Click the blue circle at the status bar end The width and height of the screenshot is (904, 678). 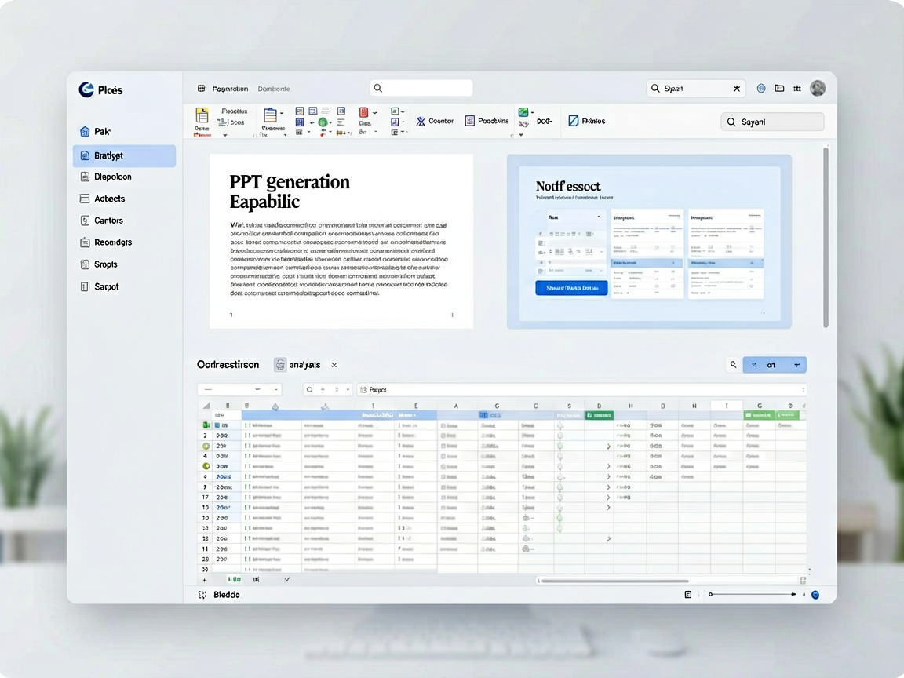pyautogui.click(x=815, y=595)
